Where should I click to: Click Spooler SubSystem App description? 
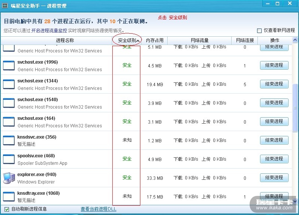[x=42, y=163]
